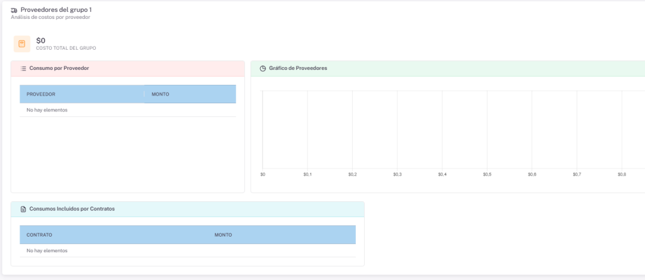The image size is (645, 280).
Task: Click the Gráfico de Proveedores panel title
Action: (298, 68)
